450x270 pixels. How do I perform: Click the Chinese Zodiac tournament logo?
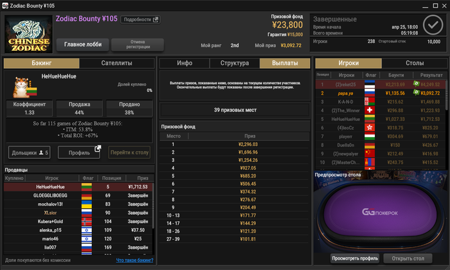tap(29, 34)
